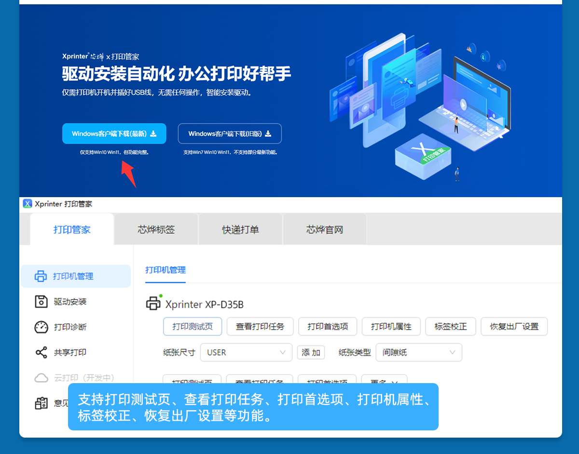Image resolution: width=579 pixels, height=454 pixels.
Task: Click the "纸张类型" label
Action: 355,352
